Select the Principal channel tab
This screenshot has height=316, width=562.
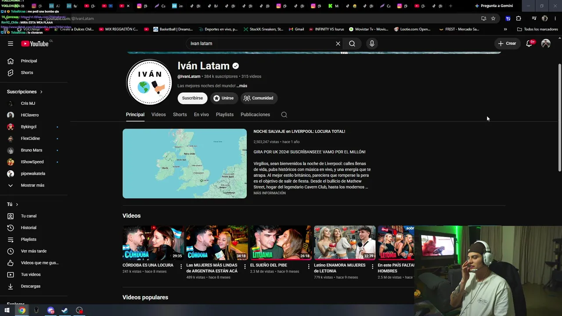point(135,115)
